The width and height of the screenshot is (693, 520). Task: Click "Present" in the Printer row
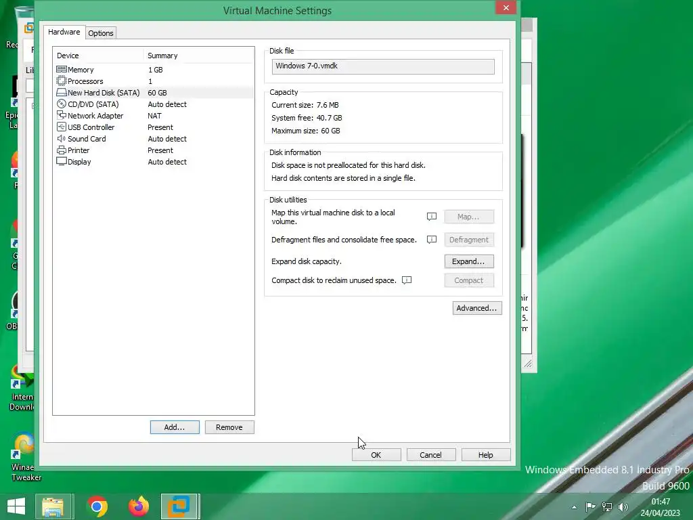pos(160,150)
